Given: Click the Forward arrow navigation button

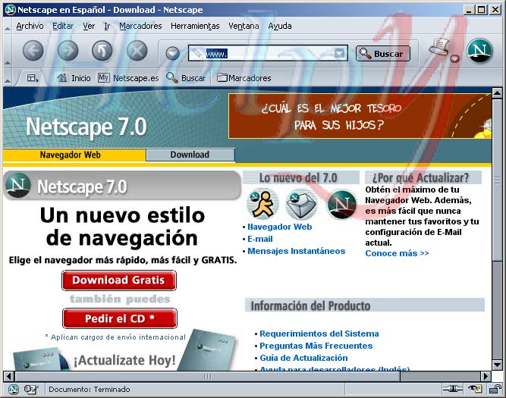Looking at the screenshot, I should 68,51.
